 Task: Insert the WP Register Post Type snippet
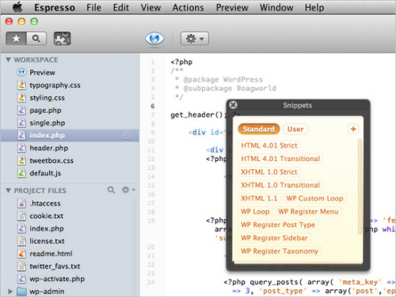[x=278, y=224]
